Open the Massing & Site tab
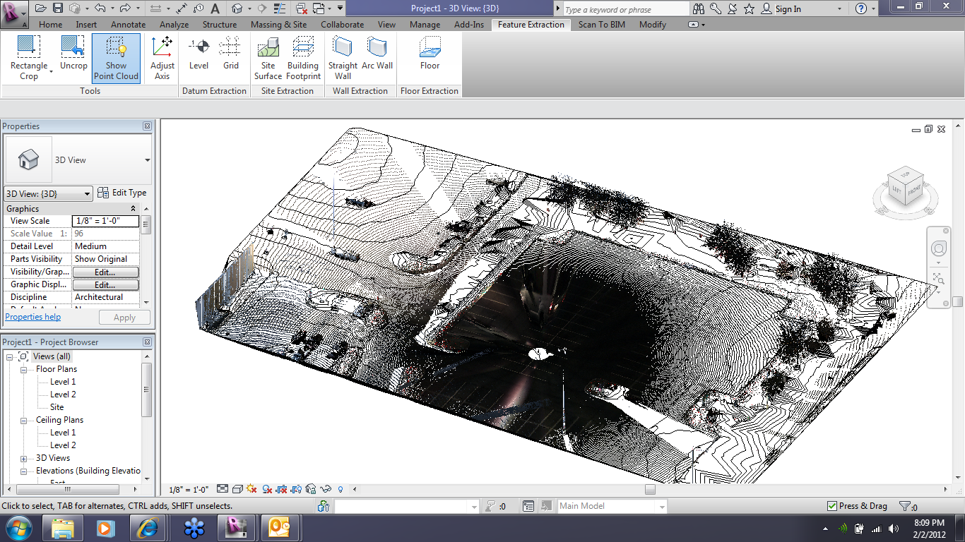 point(278,25)
